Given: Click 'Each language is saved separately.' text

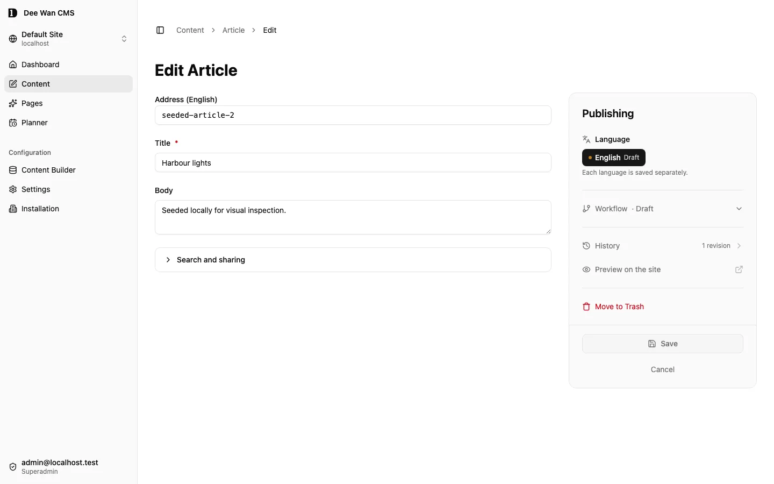Looking at the screenshot, I should click(635, 173).
